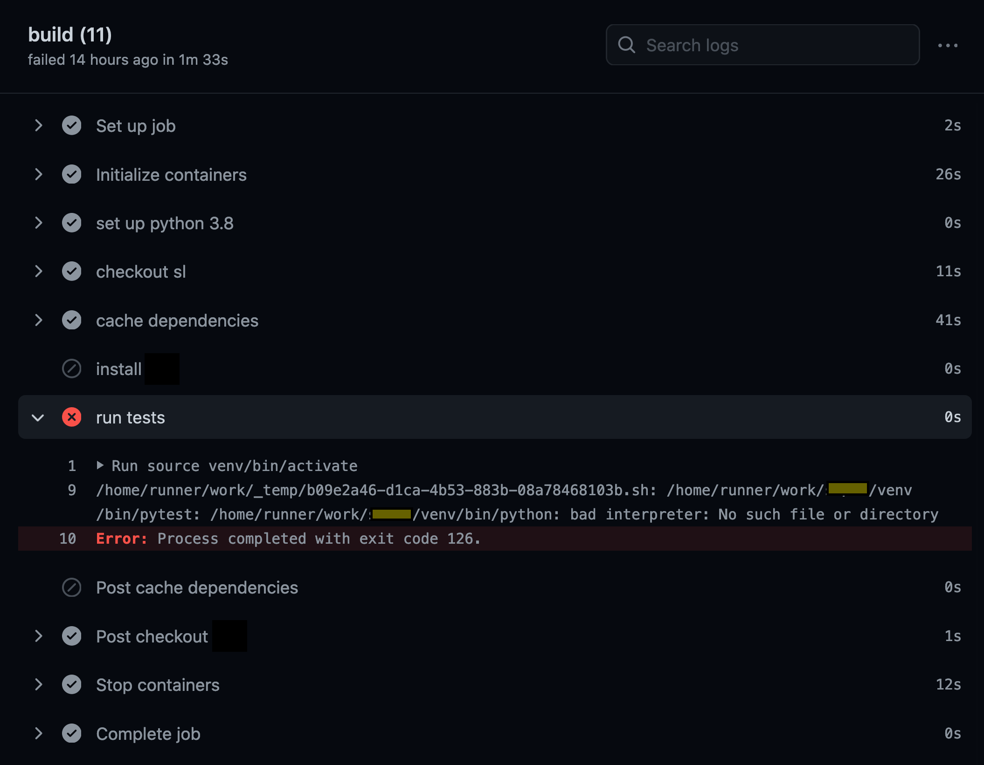Click the green check icon for set up python 3.8
This screenshot has width=984, height=765.
[x=72, y=223]
